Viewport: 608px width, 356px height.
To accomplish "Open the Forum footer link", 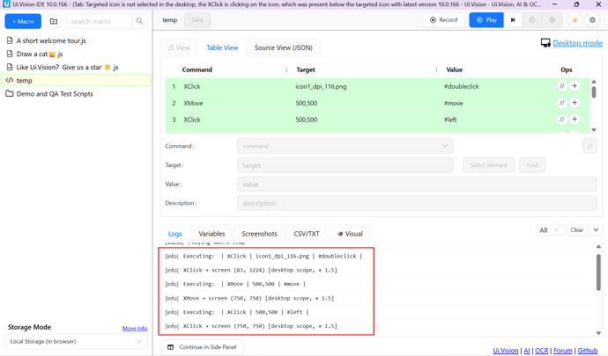I will [x=563, y=350].
